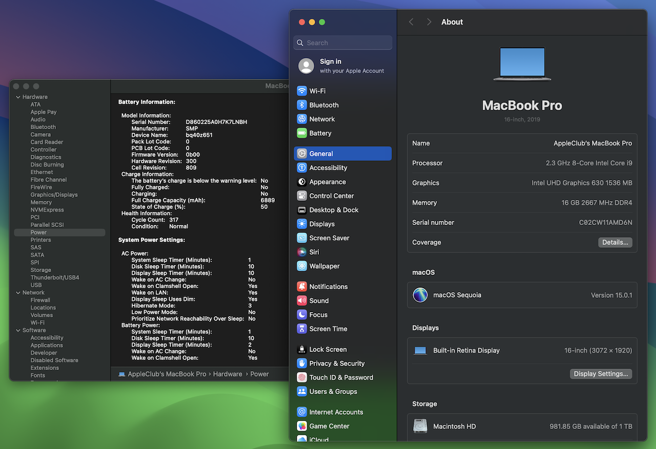Click AppleClub's MacBook Pro in path bar
This screenshot has height=449, width=656.
[x=167, y=374]
